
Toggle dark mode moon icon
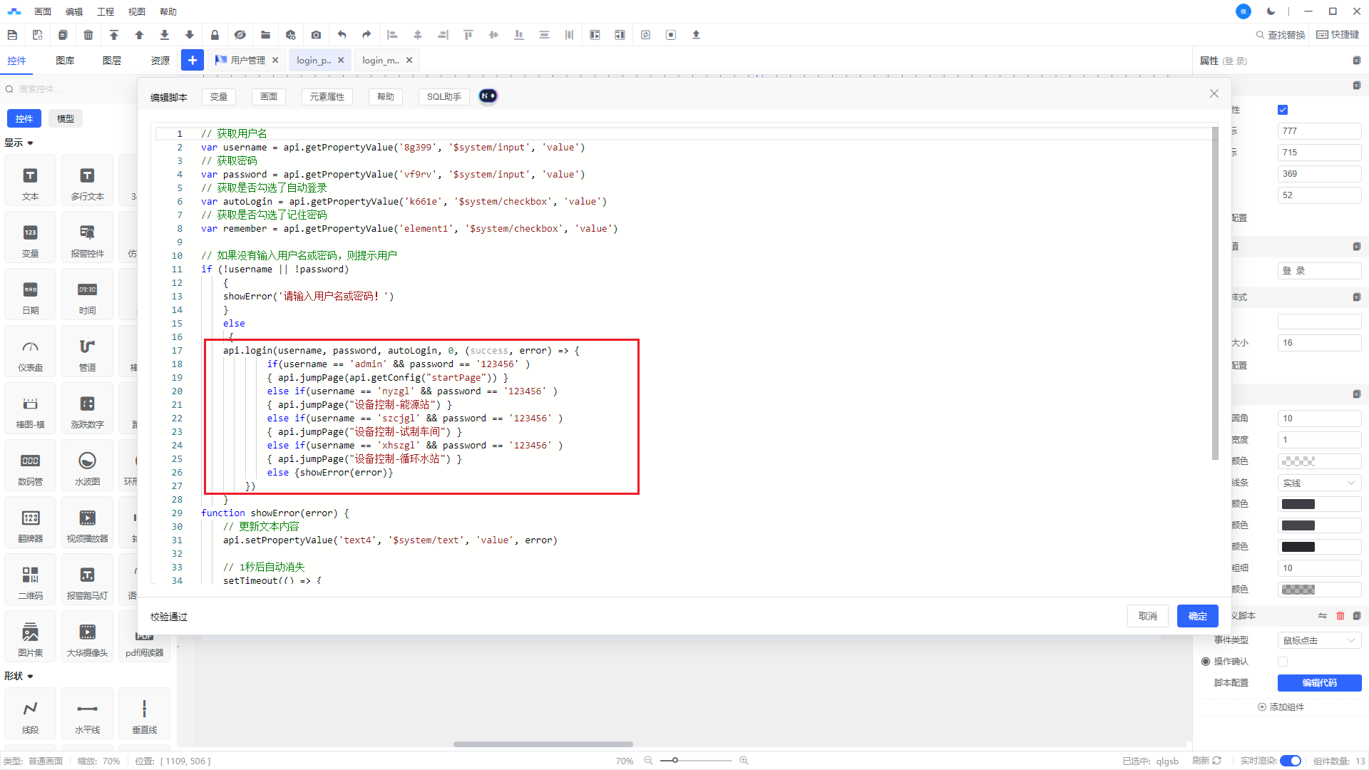(x=1271, y=11)
